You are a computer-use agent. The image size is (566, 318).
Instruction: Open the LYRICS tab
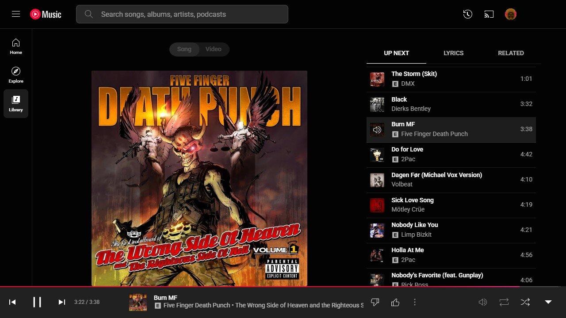(x=454, y=53)
